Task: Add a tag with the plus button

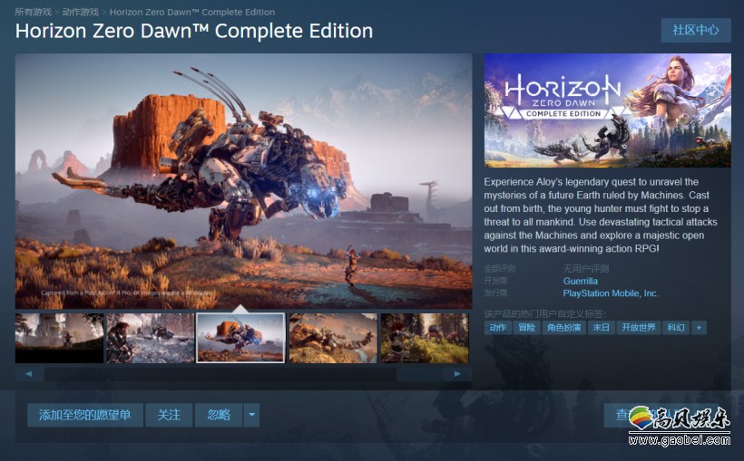Action: pos(699,327)
